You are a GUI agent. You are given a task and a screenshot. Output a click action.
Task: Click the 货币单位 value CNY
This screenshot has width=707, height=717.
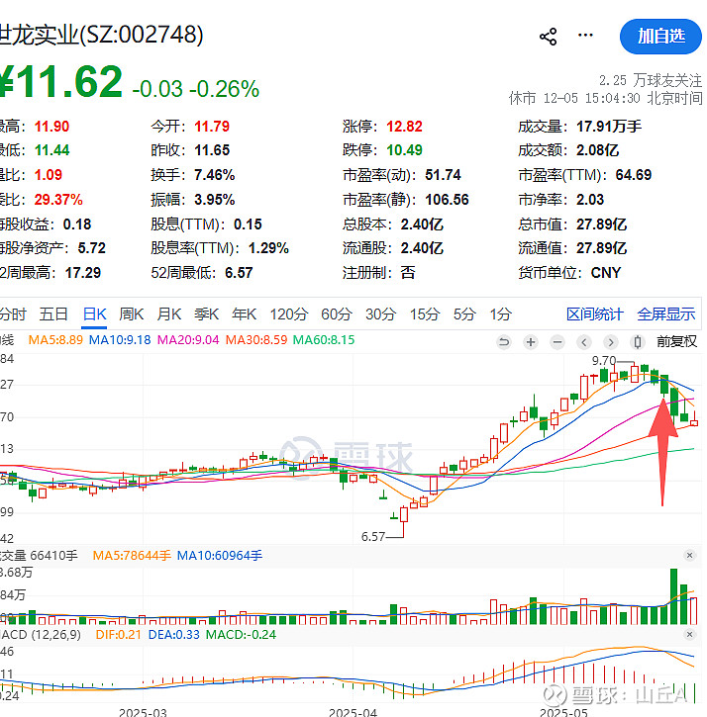[x=606, y=273]
